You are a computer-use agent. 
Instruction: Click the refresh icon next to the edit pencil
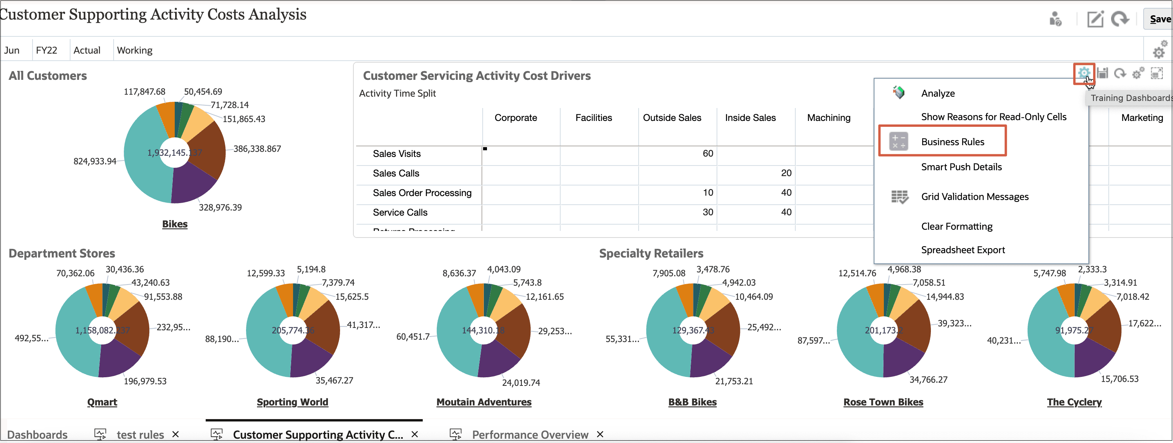click(1121, 19)
